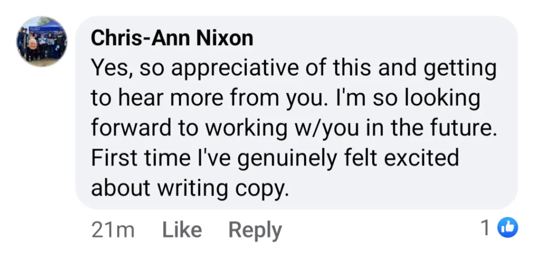
Task: Click the 21m timestamp
Action: point(113,230)
